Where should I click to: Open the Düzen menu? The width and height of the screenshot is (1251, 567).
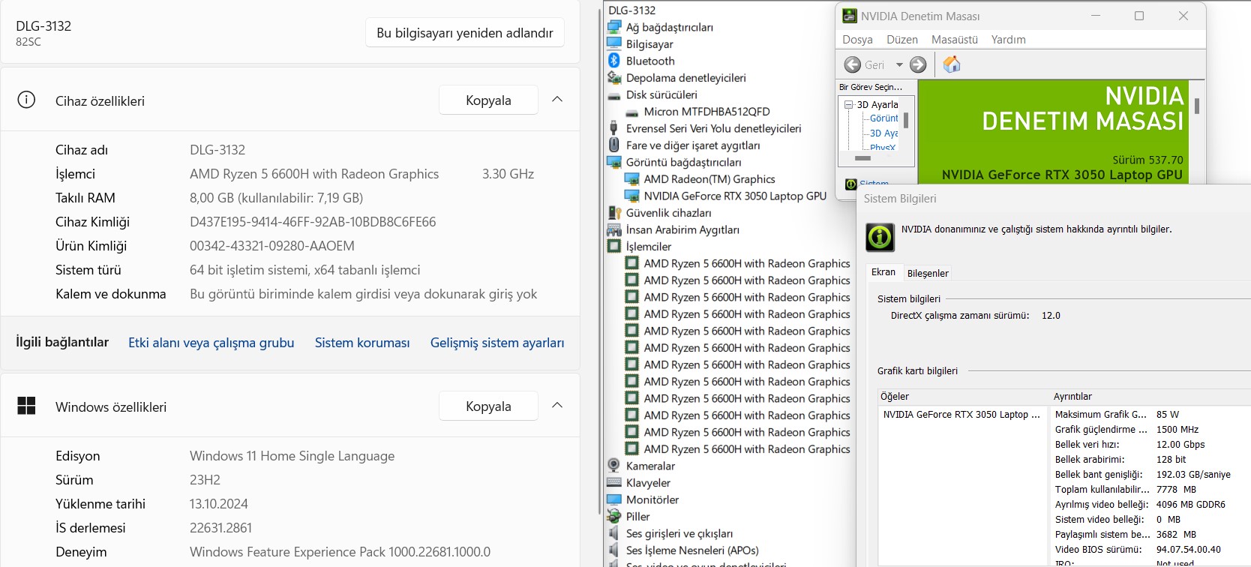[x=902, y=40]
